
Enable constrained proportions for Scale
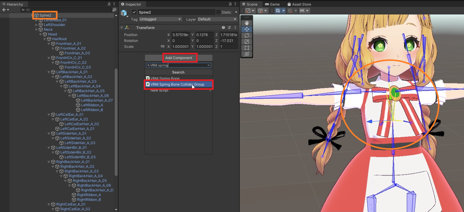tap(163, 46)
